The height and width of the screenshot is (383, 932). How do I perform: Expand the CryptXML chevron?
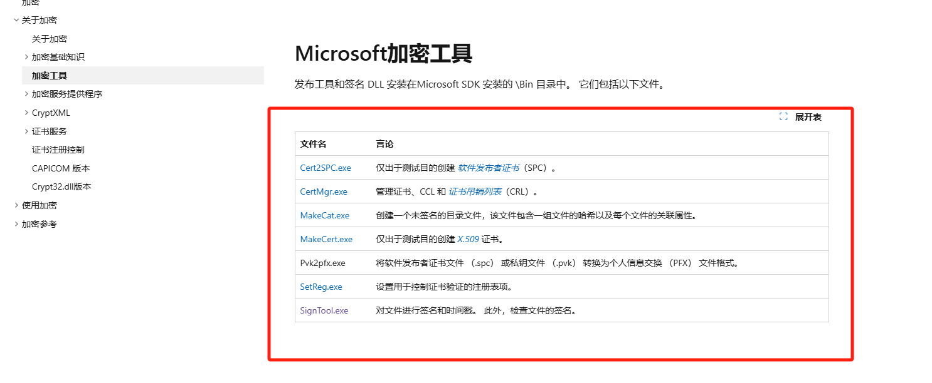[26, 113]
